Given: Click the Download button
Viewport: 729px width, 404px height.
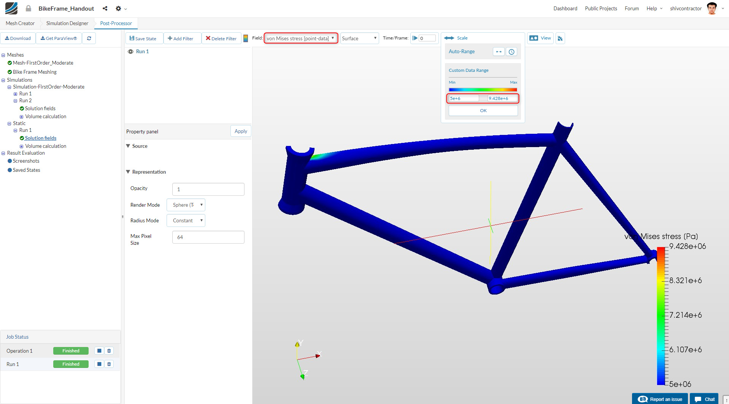Looking at the screenshot, I should pos(18,38).
